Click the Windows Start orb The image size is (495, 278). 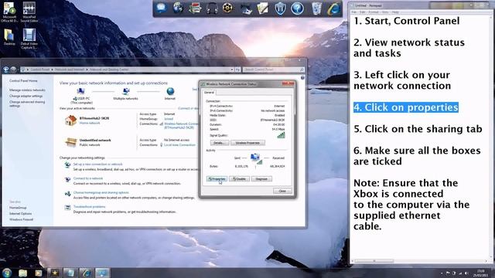[x=7, y=273]
